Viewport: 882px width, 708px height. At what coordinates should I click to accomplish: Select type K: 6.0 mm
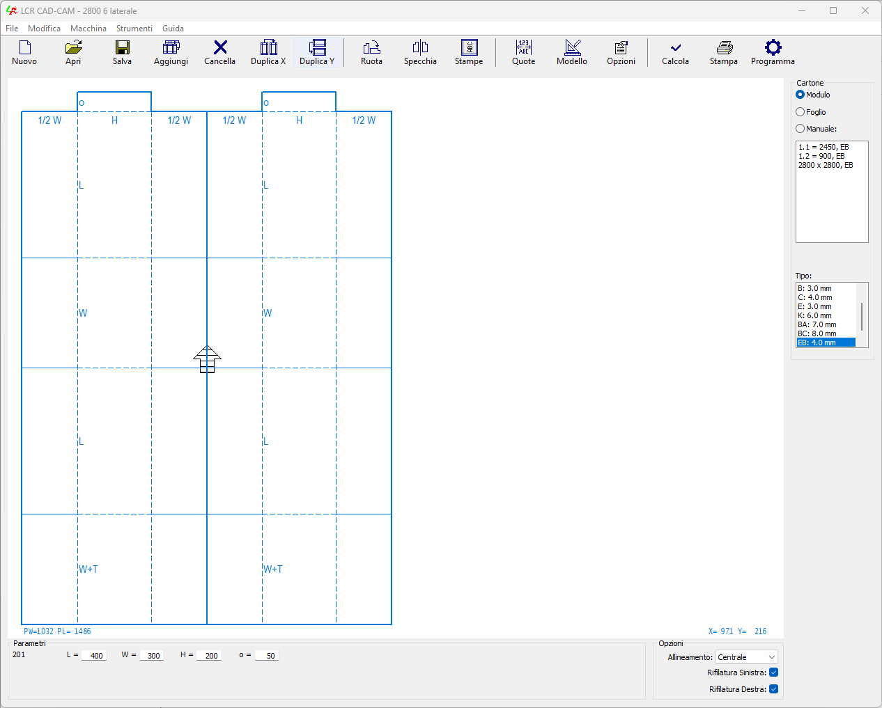[x=826, y=315]
